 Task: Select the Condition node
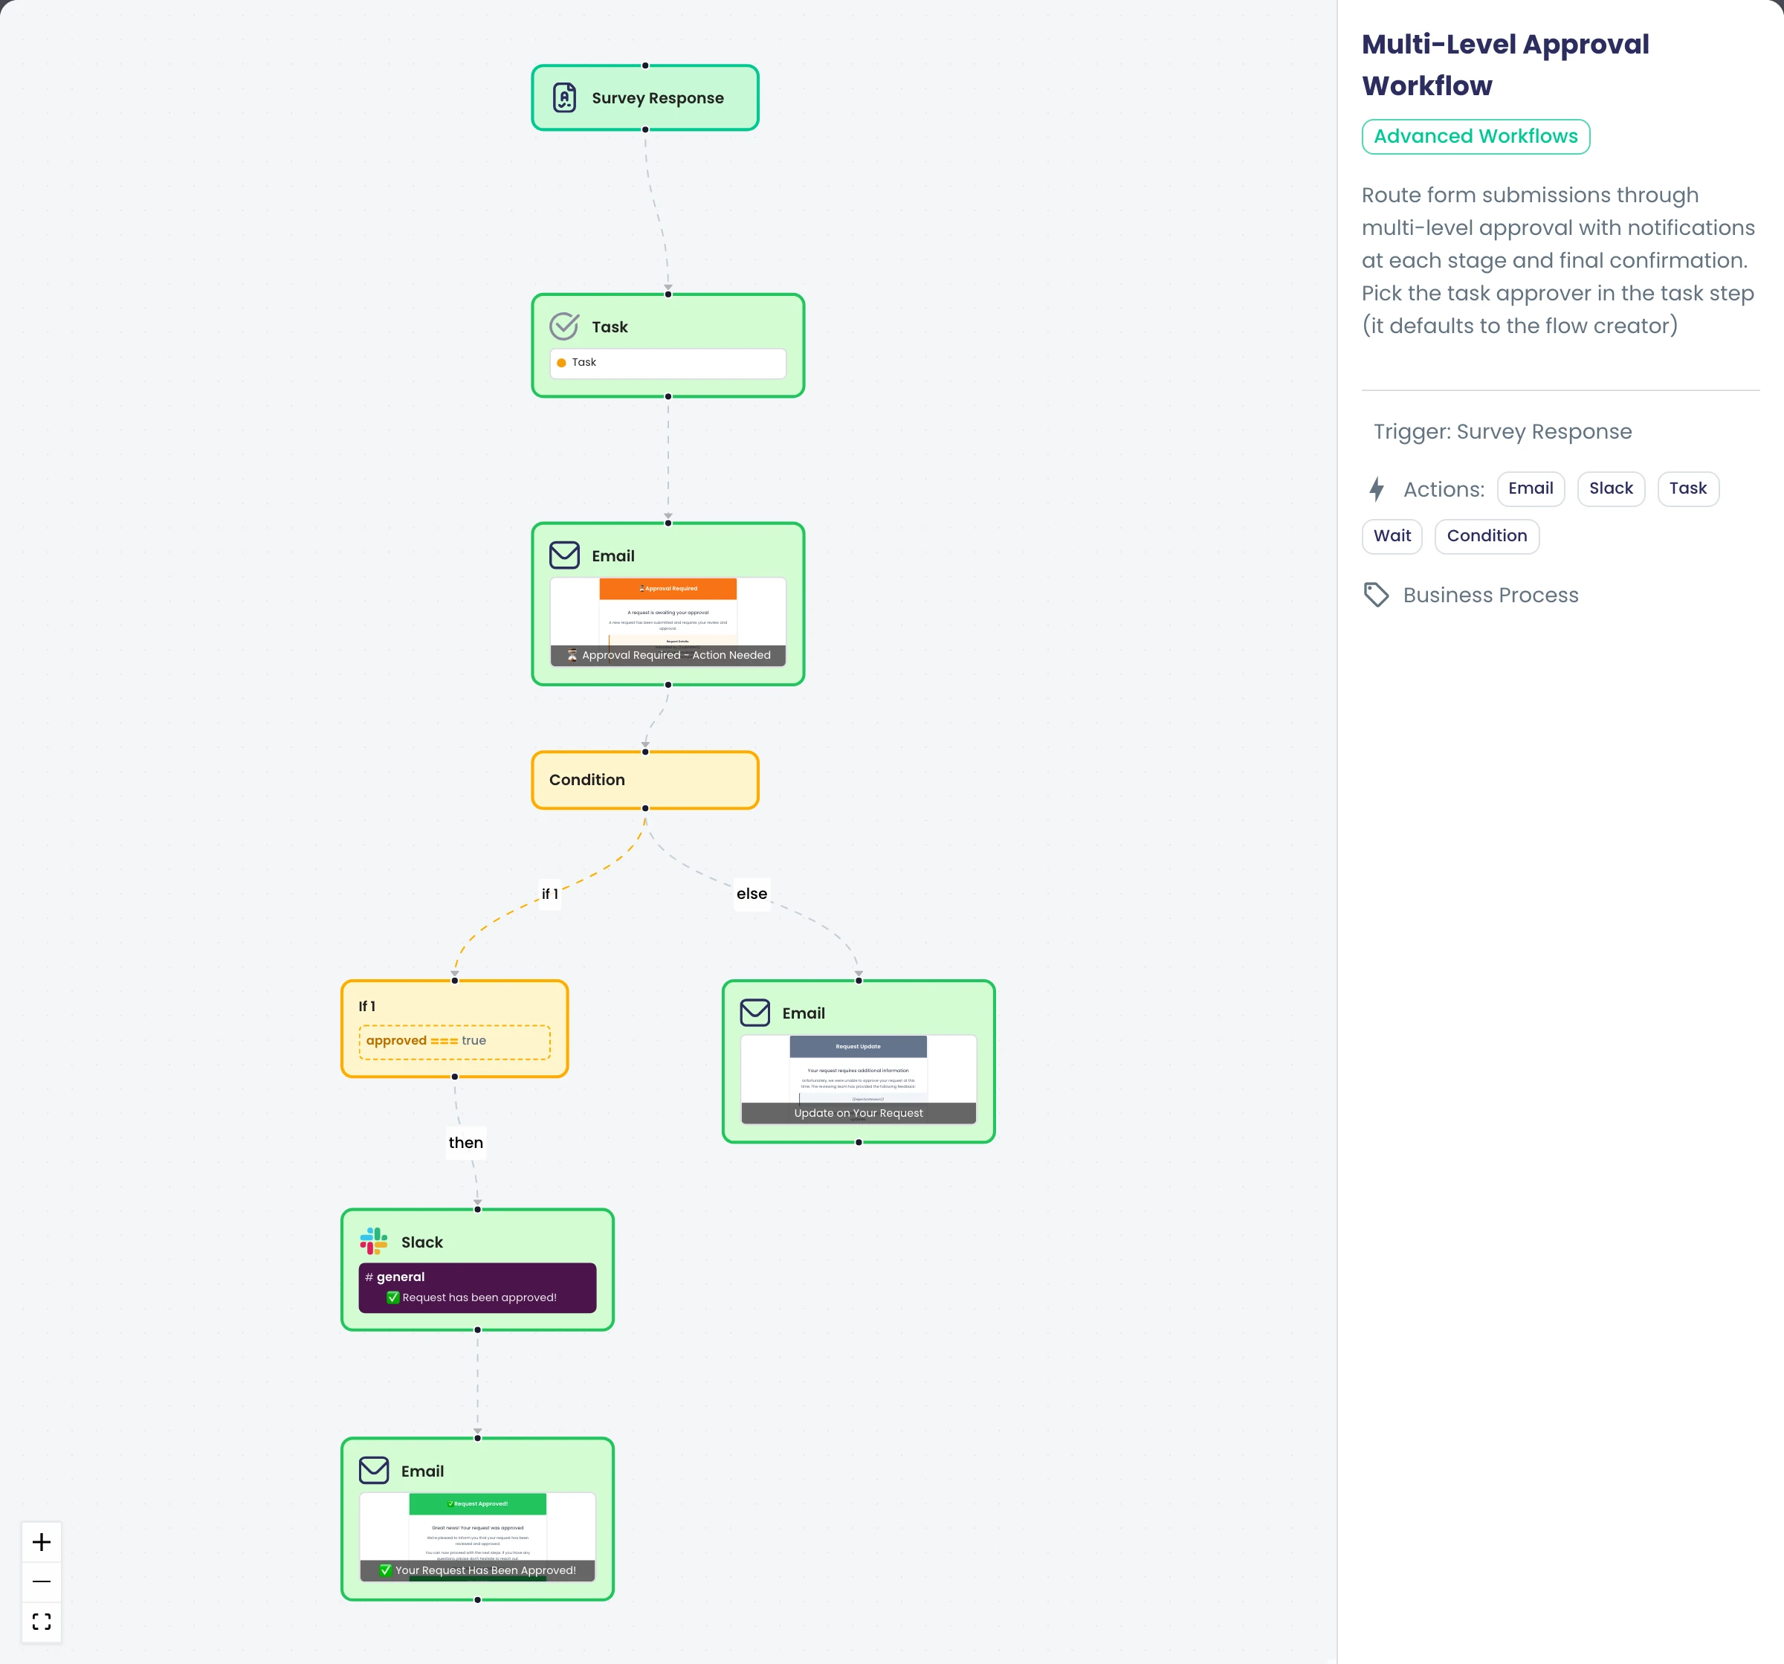click(x=645, y=780)
